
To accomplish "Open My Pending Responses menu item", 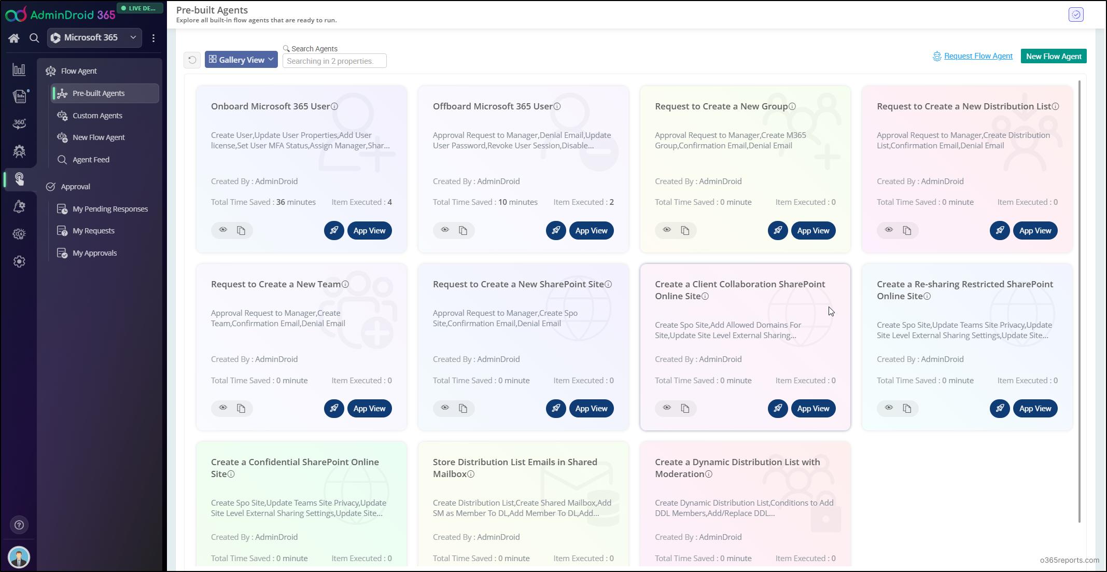I will coord(110,209).
